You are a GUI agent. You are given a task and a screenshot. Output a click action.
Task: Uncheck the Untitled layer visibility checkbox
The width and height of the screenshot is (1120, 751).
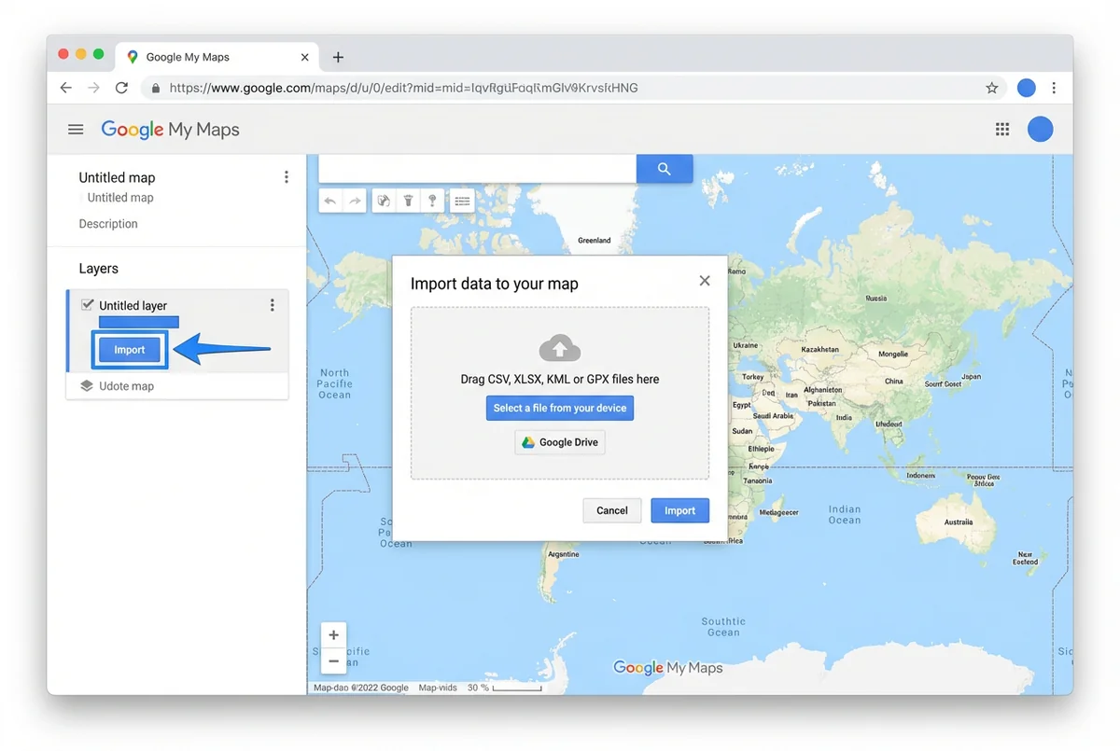[87, 305]
